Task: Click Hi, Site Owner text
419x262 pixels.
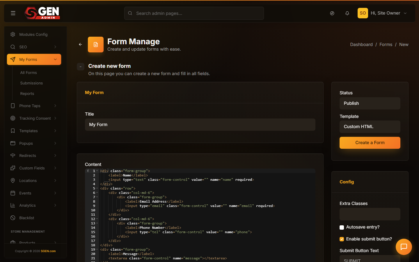Action: coord(385,13)
